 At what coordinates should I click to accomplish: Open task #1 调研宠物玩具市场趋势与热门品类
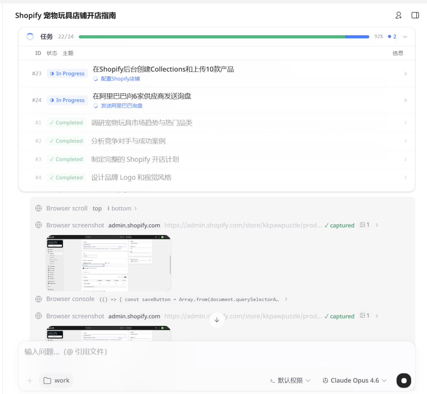217,123
